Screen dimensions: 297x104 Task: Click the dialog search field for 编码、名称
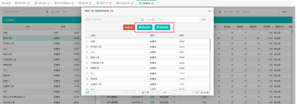171,19
